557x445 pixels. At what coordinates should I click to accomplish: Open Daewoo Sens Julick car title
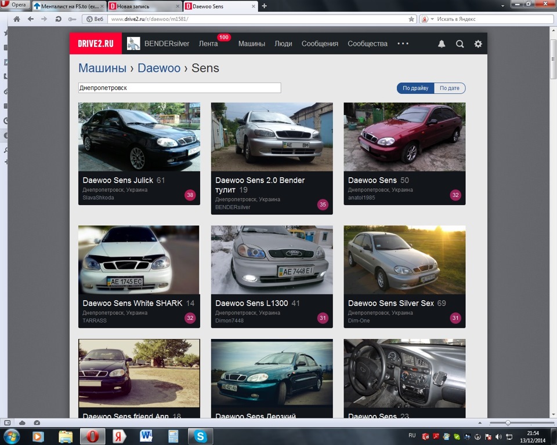(118, 180)
